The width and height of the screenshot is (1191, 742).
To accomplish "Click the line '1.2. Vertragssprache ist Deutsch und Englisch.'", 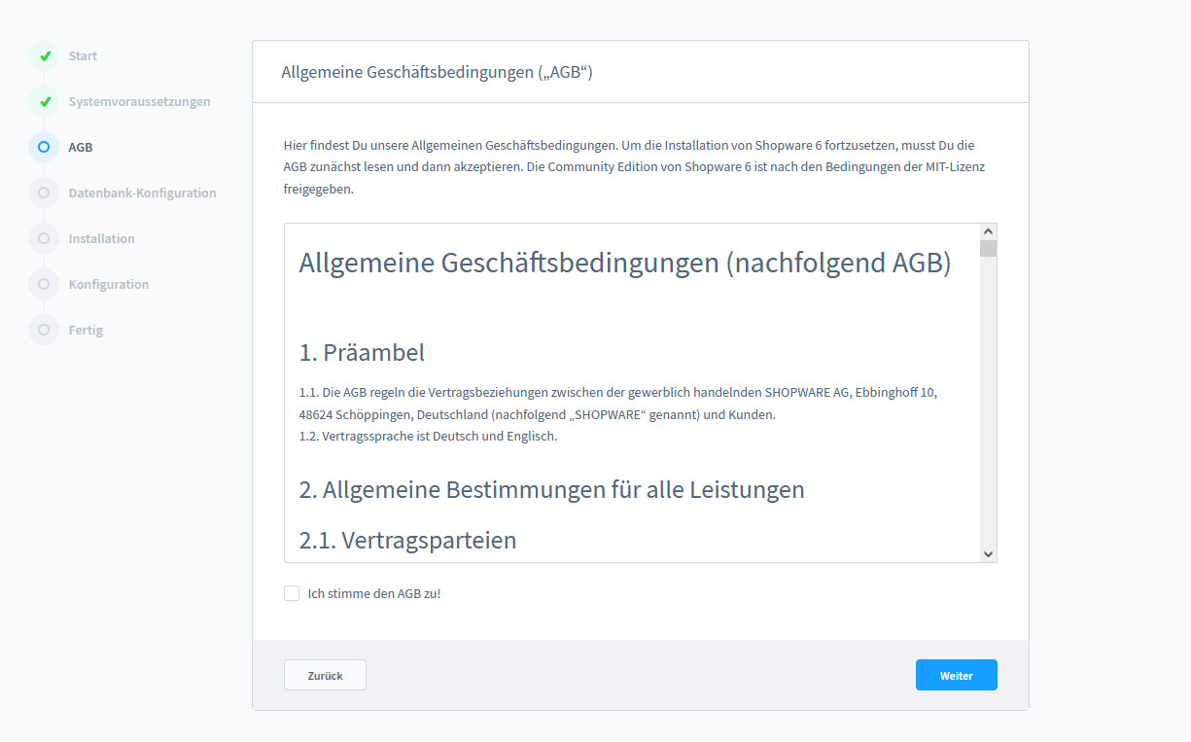I will pos(428,436).
